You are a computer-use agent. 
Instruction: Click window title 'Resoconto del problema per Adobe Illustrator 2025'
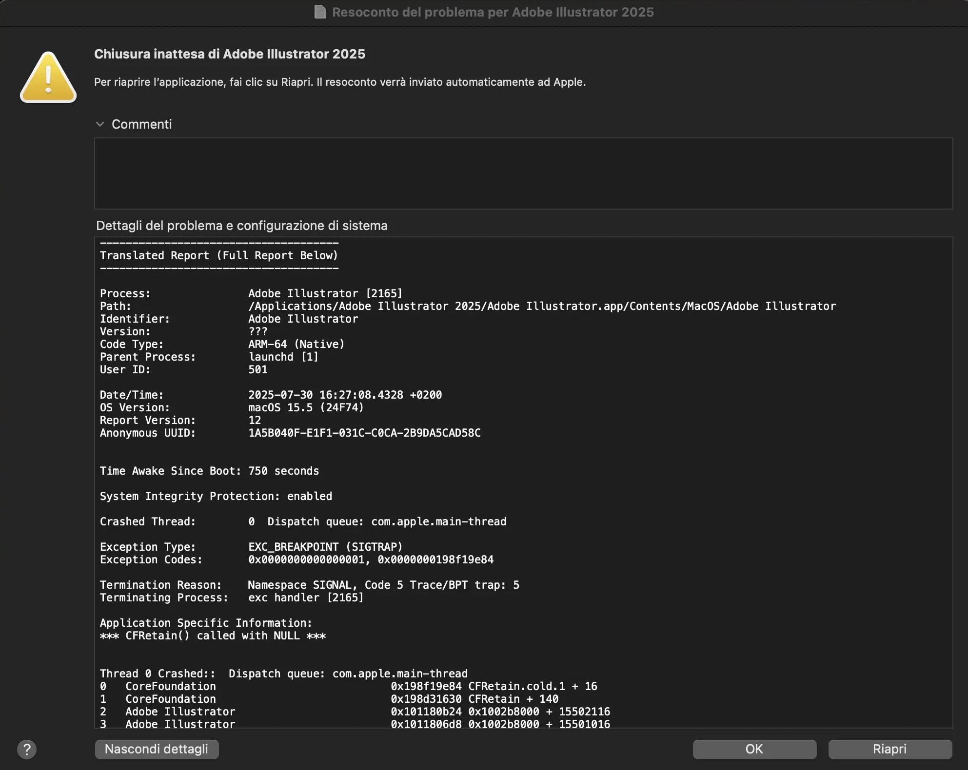(493, 12)
